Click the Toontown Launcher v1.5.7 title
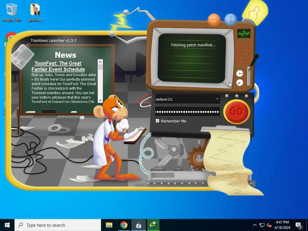Screen dimensions: 308x231 [x=54, y=41]
